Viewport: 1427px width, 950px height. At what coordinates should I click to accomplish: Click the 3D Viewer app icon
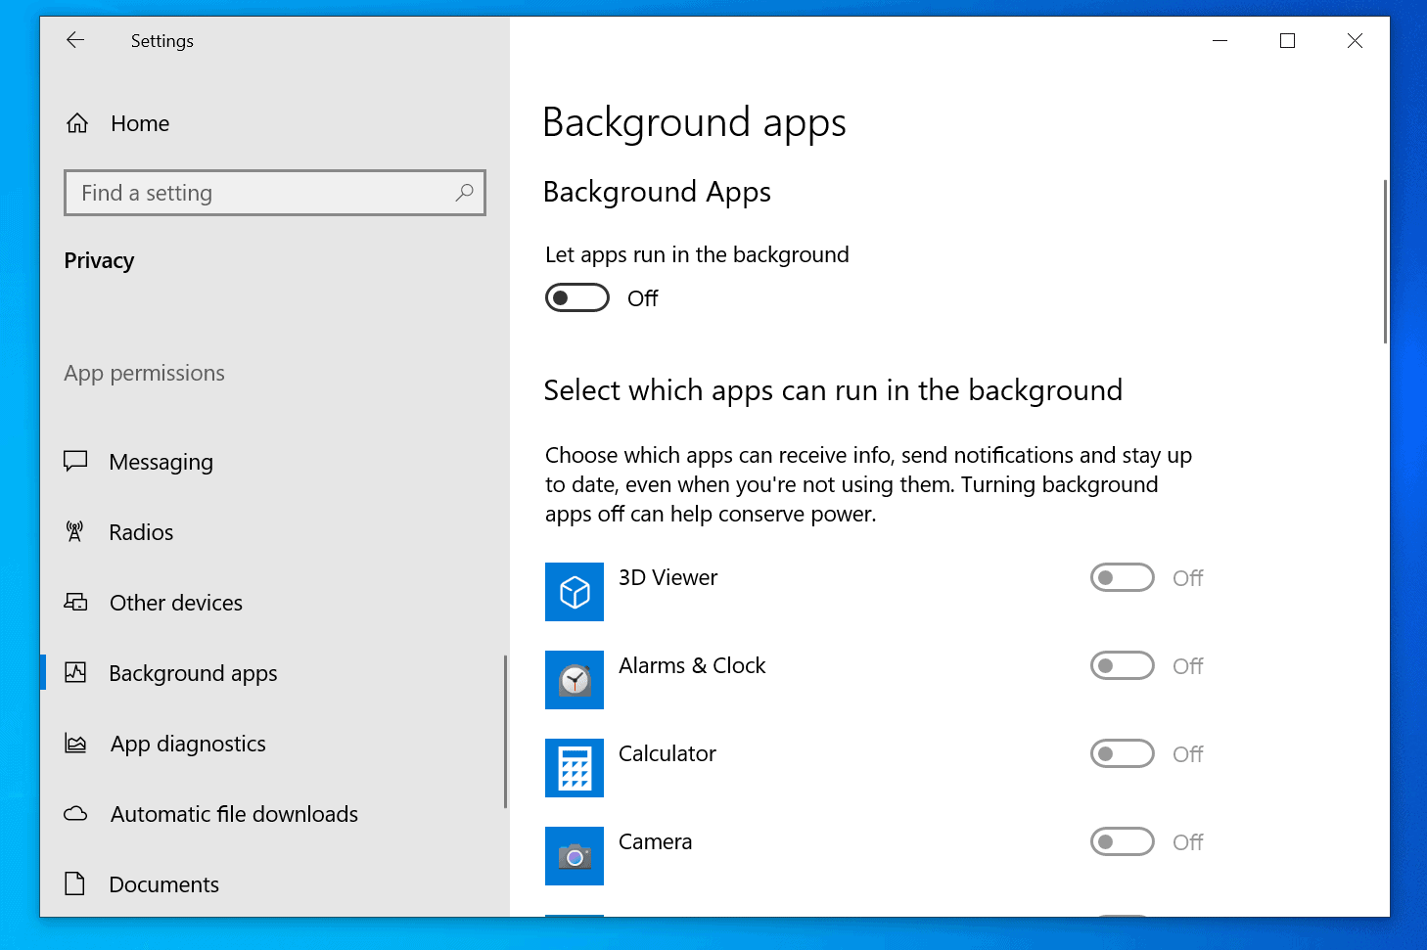tap(575, 592)
